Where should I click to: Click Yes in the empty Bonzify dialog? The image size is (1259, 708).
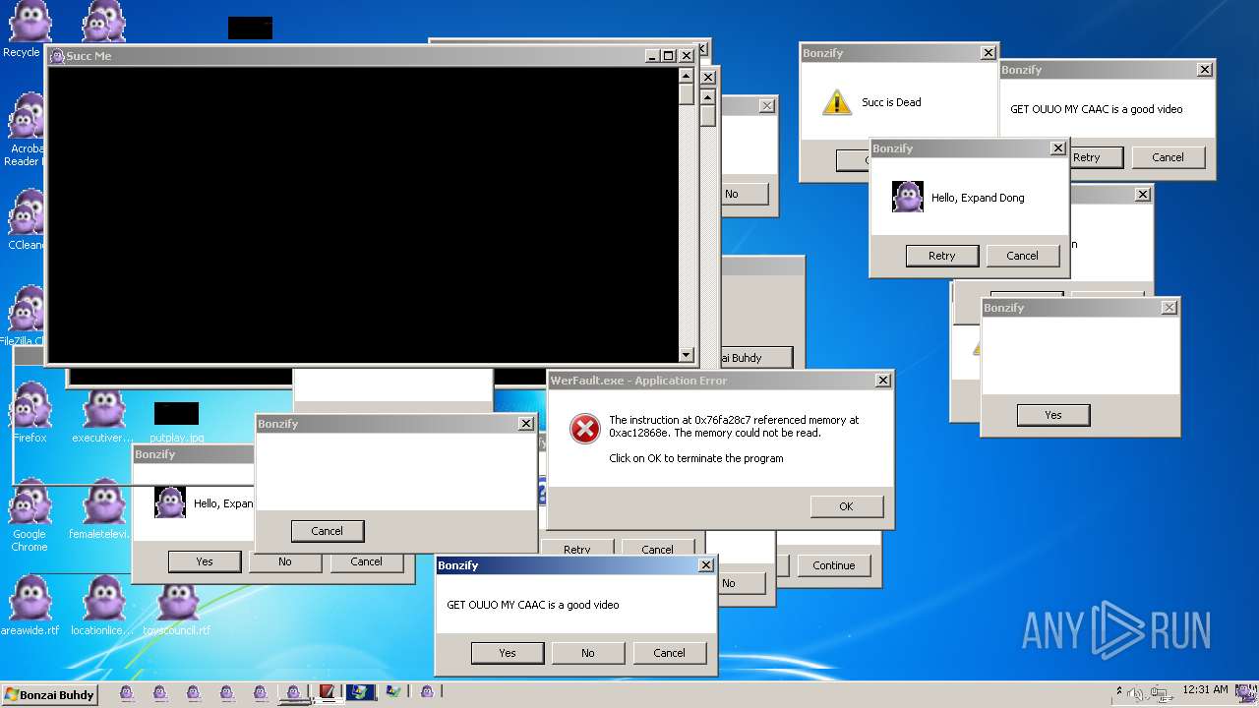[x=1053, y=415]
